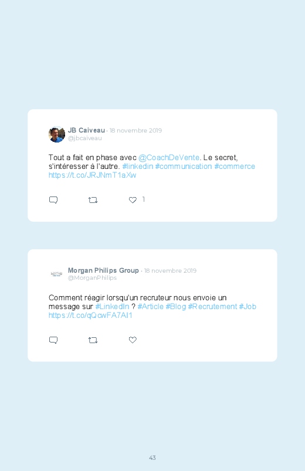Like JB Caiveau's tweet with heart icon
The width and height of the screenshot is (305, 471).
tap(133, 200)
